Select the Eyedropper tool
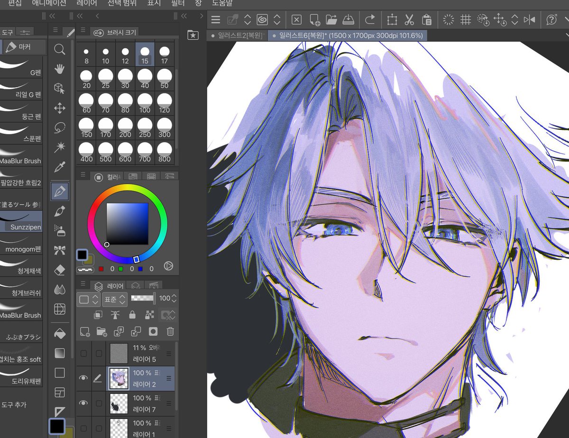The image size is (569, 438). pos(60,167)
